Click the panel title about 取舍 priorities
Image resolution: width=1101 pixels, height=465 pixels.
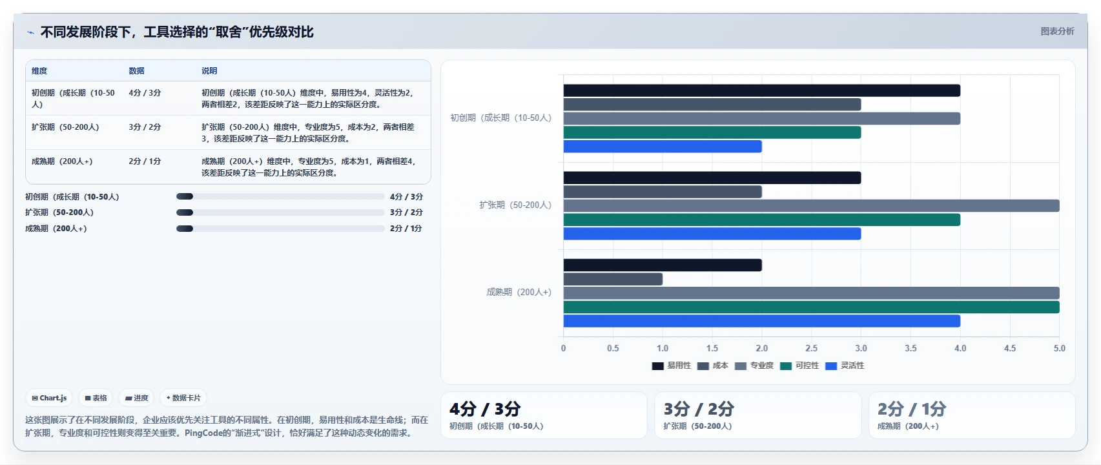(x=177, y=32)
